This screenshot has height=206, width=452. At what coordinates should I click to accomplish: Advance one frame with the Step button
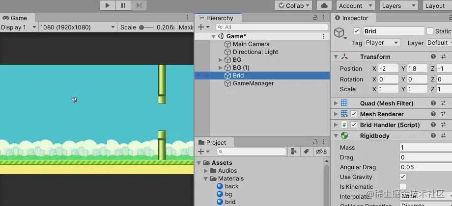139,5
